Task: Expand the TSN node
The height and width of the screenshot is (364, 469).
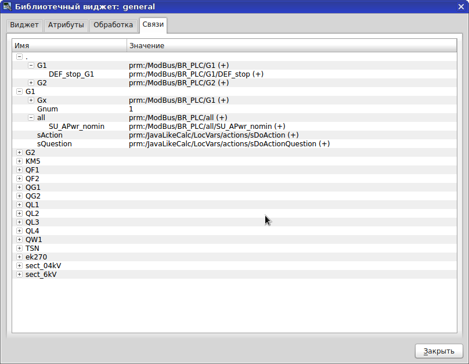Action: click(x=19, y=248)
